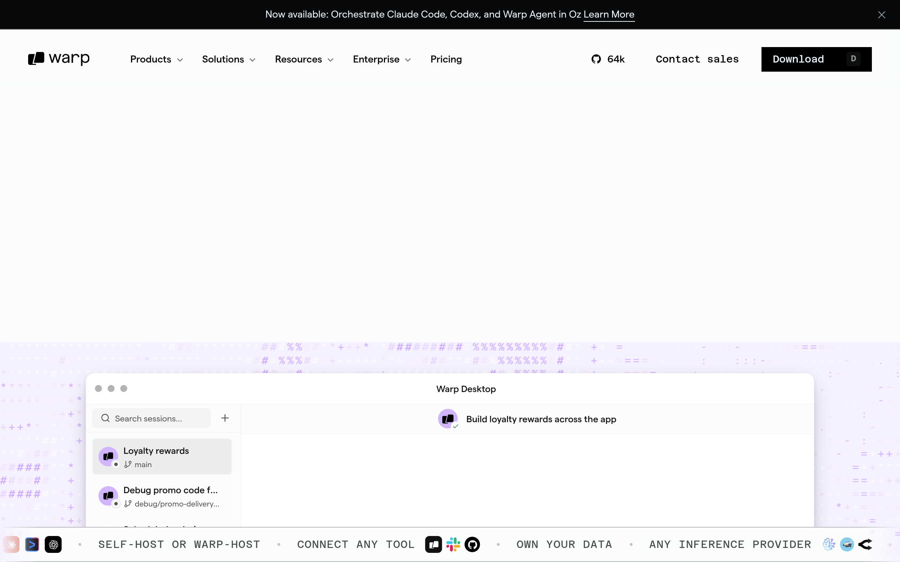Click the "Build loyalty rewards across the app" title
Viewport: 900px width, 562px height.
tap(541, 419)
